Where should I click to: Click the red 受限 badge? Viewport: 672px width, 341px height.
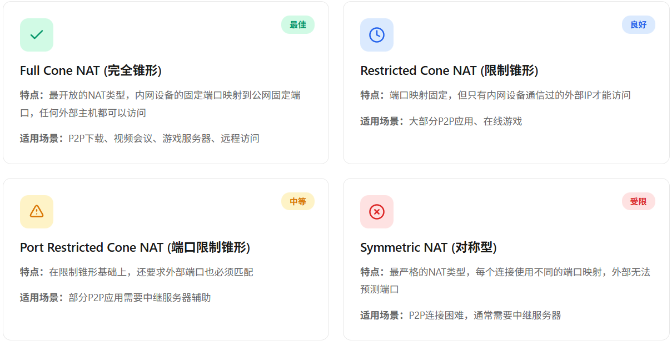638,201
